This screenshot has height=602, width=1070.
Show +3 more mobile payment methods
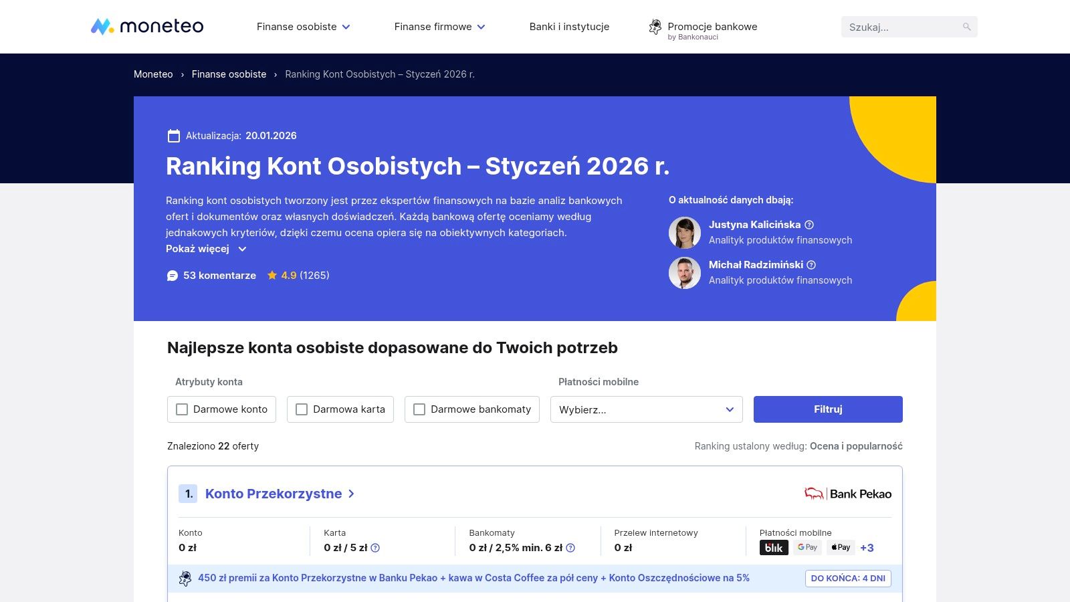[x=867, y=548]
